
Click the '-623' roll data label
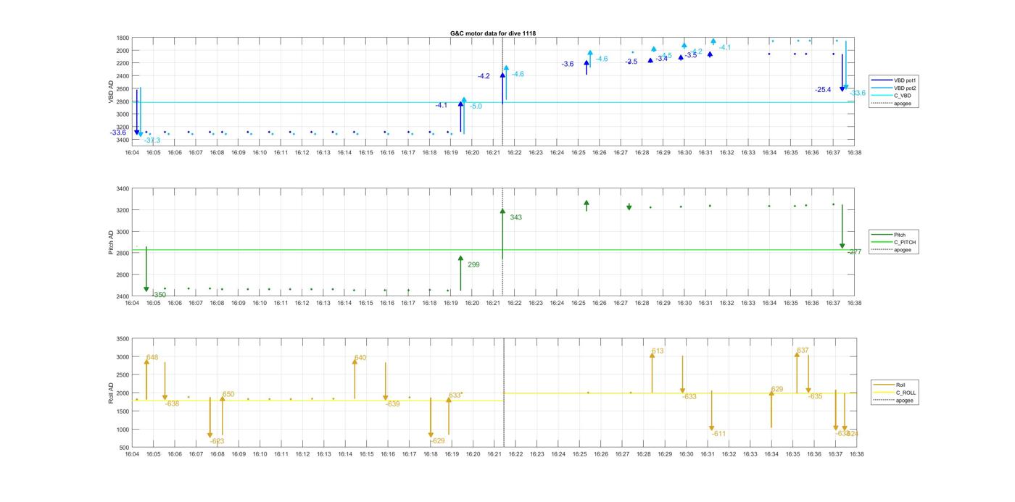[217, 441]
